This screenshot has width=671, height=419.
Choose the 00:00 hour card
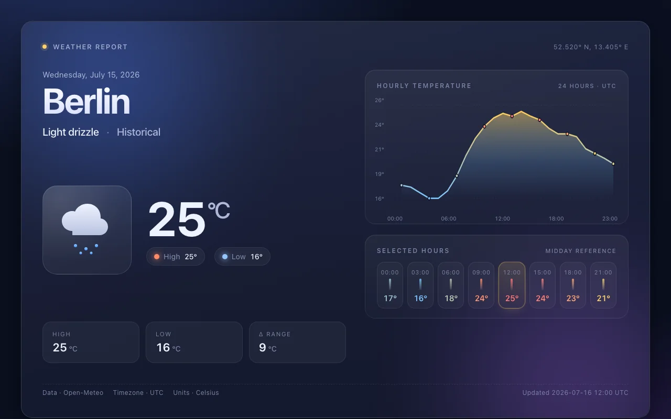(x=390, y=285)
